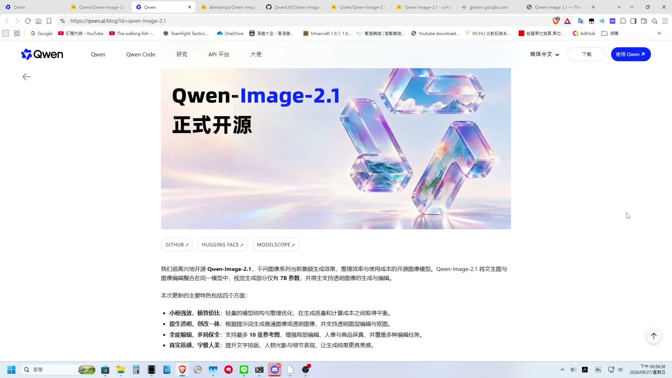Expand the 简体中文 language dropdown
Screen dimensions: 672x378
coord(545,54)
